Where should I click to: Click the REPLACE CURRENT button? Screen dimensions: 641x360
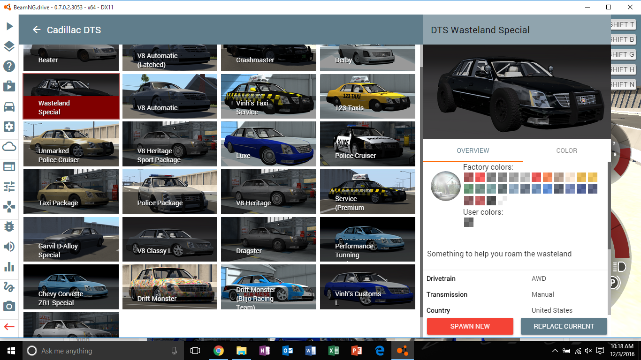[564, 326]
